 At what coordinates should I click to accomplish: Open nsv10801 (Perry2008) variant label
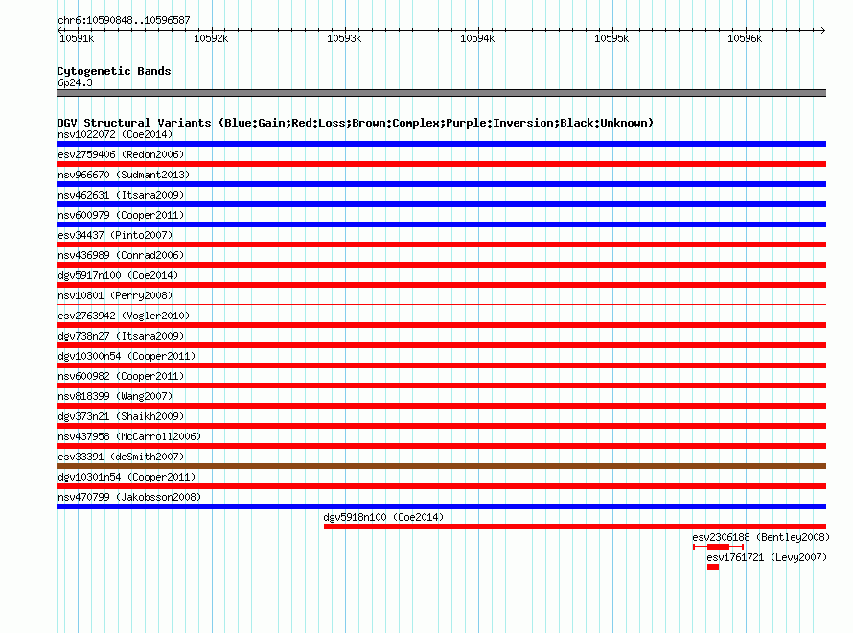click(x=115, y=295)
